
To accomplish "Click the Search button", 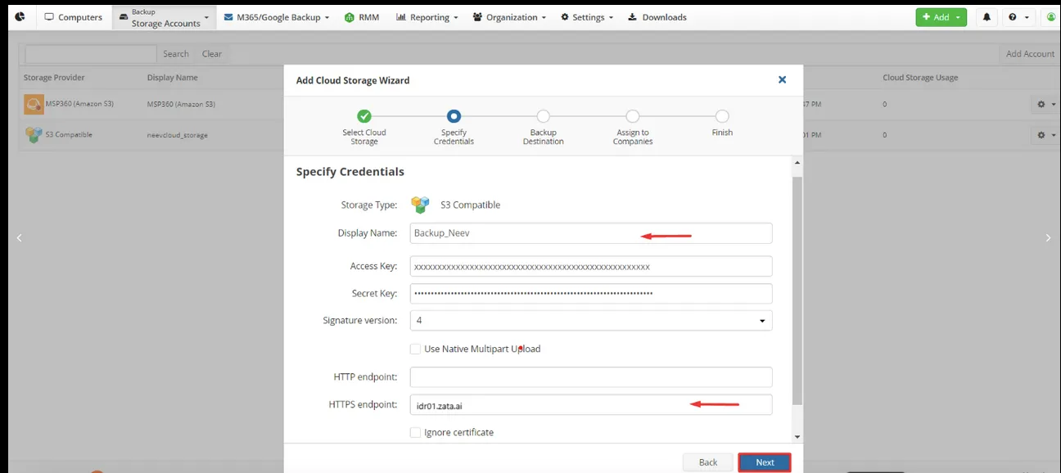I will click(x=176, y=54).
